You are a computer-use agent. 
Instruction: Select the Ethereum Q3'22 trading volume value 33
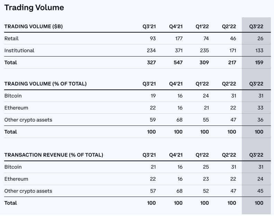[260, 108]
